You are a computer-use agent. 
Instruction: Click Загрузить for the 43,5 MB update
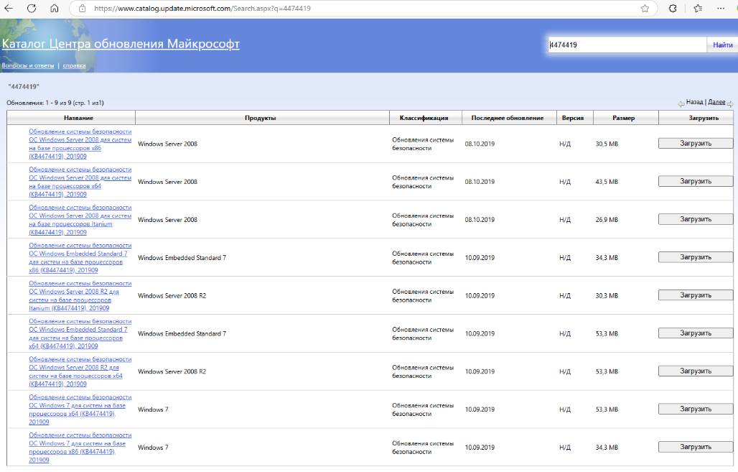coord(695,181)
